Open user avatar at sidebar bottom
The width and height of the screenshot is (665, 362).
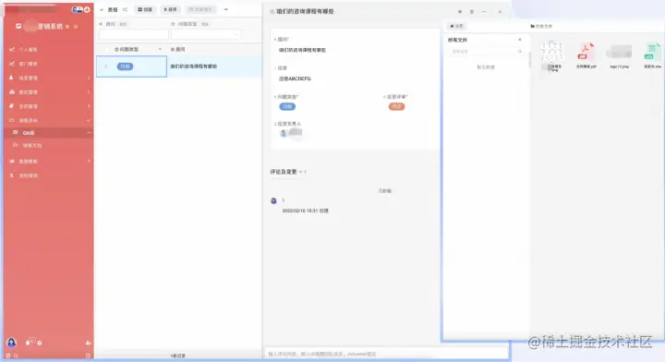[x=11, y=342]
